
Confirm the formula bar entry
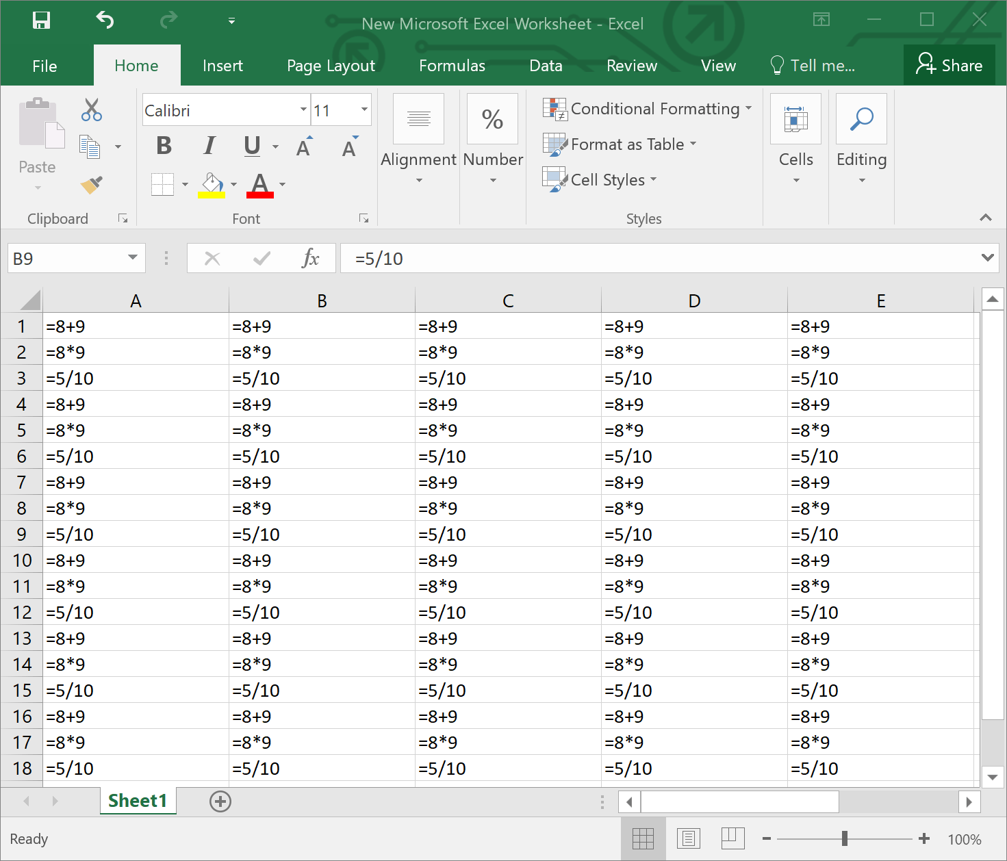261,258
